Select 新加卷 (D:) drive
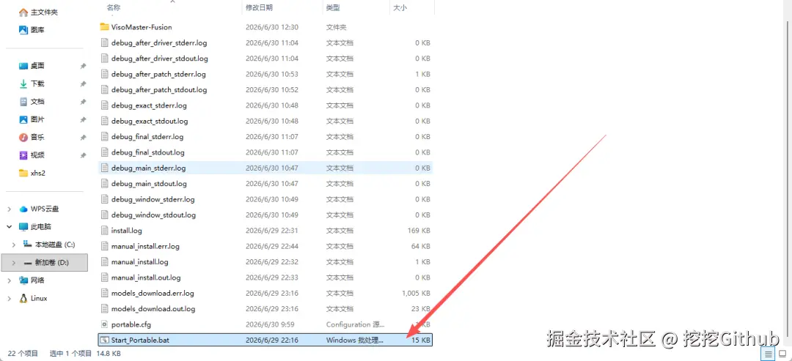Viewport: 792px width, 361px height. (x=46, y=263)
